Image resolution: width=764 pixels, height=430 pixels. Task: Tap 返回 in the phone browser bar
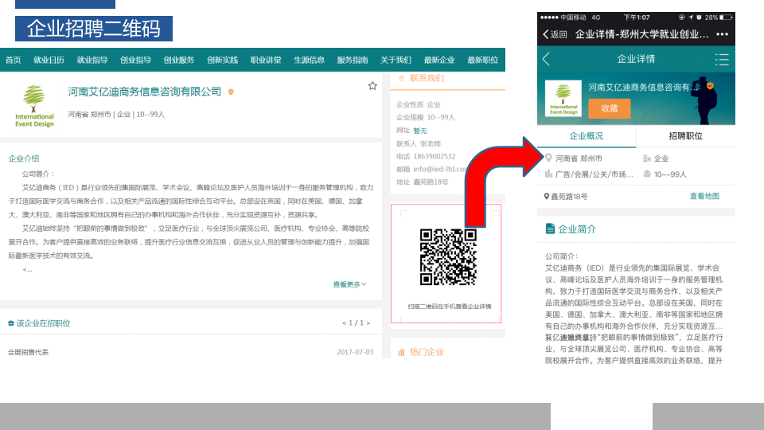click(x=555, y=34)
